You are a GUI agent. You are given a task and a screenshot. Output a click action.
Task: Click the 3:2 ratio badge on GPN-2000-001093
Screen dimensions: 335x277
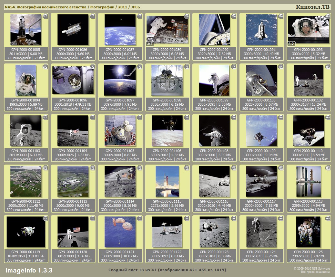[x=291, y=43]
